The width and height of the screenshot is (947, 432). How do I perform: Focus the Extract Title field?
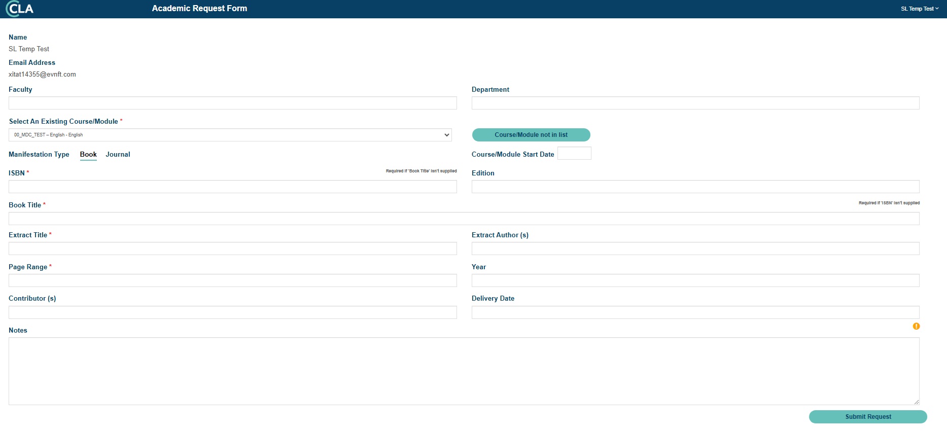232,248
